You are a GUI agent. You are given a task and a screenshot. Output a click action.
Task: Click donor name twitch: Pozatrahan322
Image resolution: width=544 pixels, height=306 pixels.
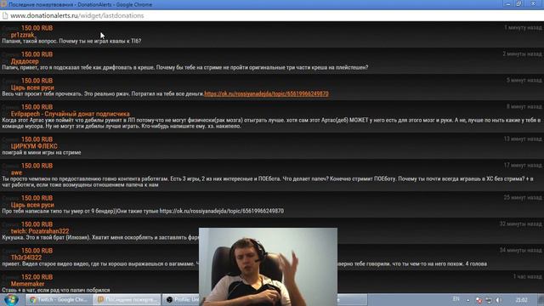point(40,231)
